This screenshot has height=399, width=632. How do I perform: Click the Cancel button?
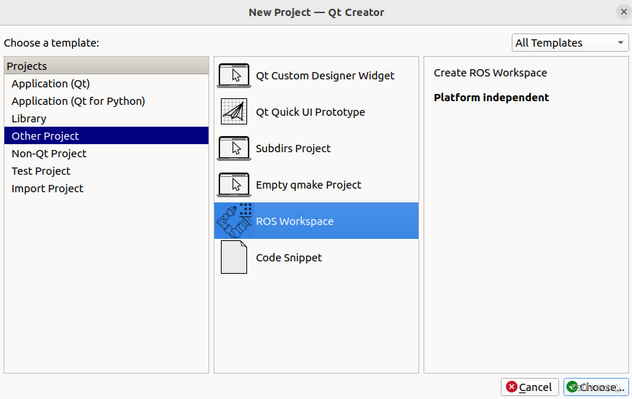[530, 387]
